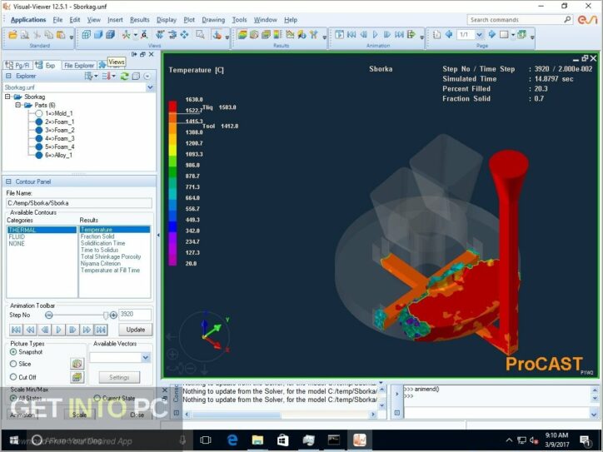
Task: Click the Search commands input box
Action: click(x=516, y=20)
